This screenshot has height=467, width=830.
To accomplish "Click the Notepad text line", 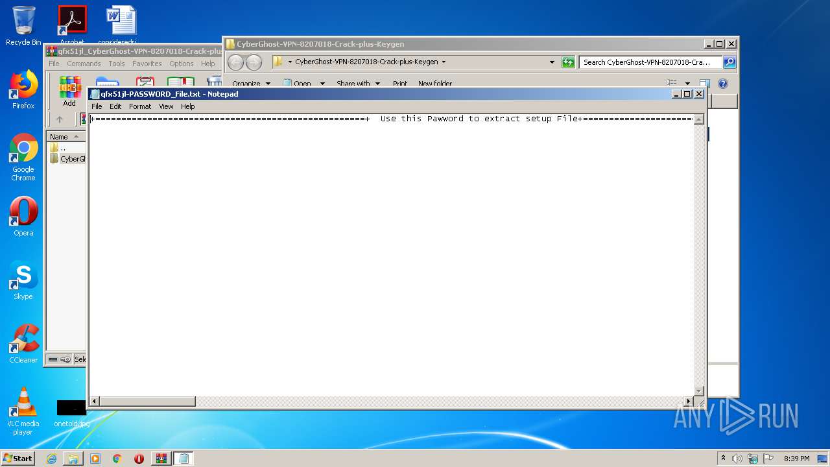I will (x=392, y=119).
